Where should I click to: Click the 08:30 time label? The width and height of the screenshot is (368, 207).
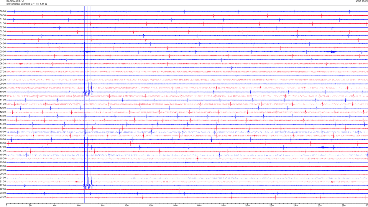[3, 80]
